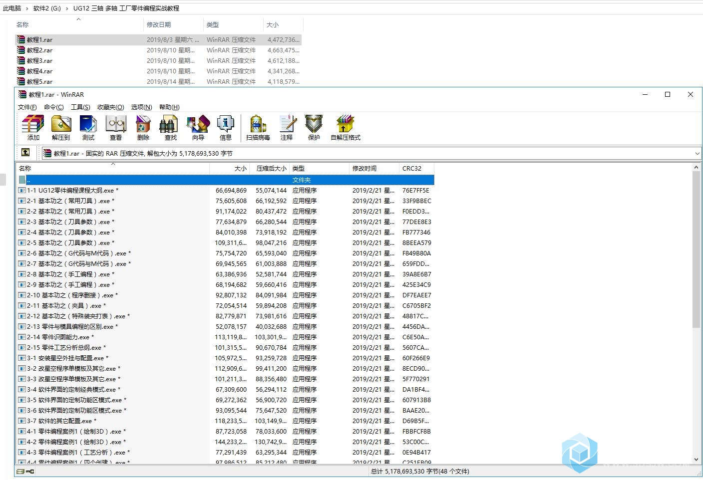The image size is (703, 480).
Task: Click the icon of 教程2.rar in Explorer
Action: (21, 50)
